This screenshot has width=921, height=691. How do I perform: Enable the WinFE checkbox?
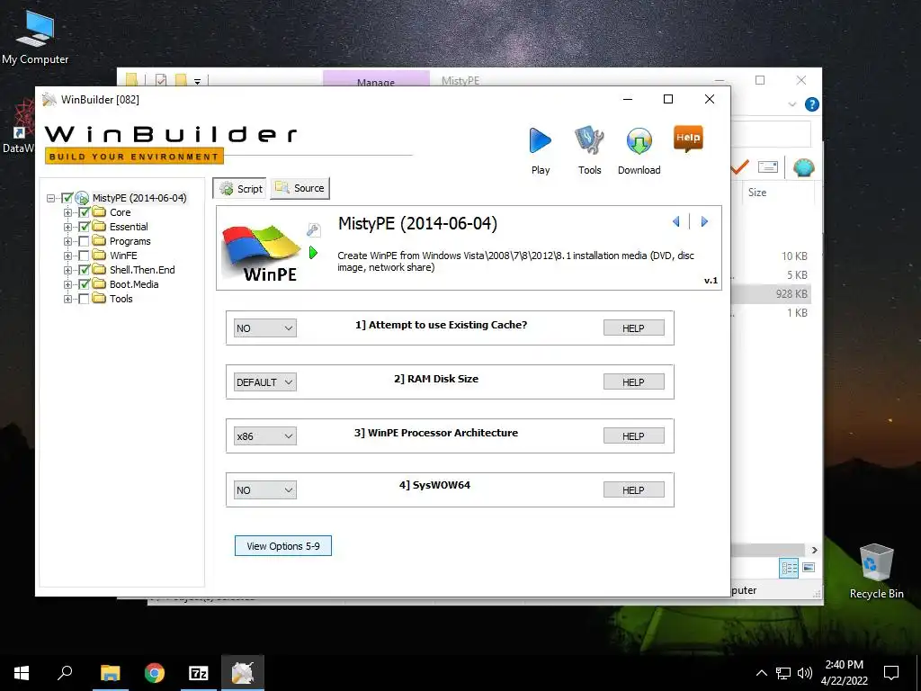point(84,256)
